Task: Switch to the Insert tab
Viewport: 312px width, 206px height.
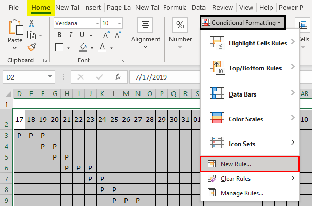Action: coord(92,8)
